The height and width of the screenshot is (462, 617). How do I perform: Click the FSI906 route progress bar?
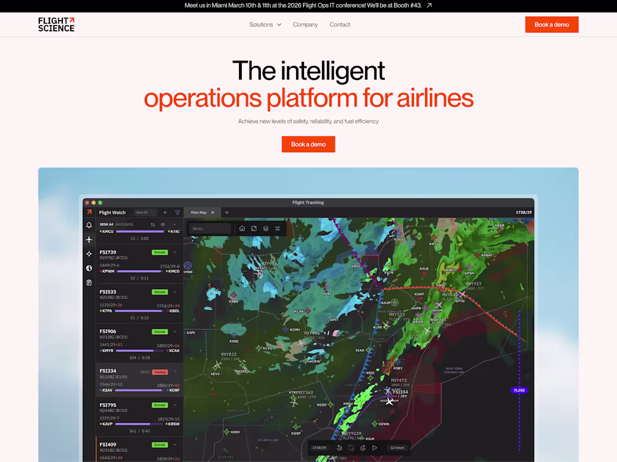140,351
